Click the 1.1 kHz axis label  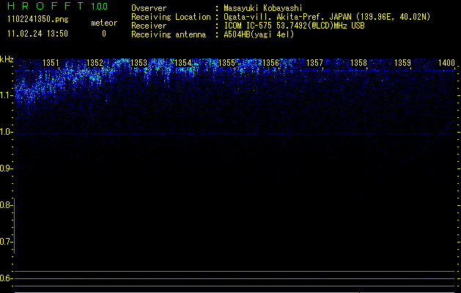pos(6,95)
